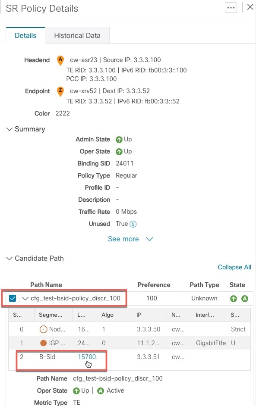Uncheck the cfg_test_bsid_policy_discr_100 path checkbox
This screenshot has height=406, width=256.
[12, 298]
